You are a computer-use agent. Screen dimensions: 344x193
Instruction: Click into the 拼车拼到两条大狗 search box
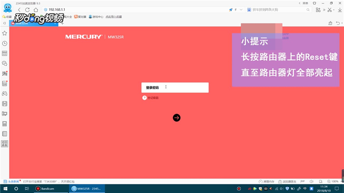pos(277,9)
